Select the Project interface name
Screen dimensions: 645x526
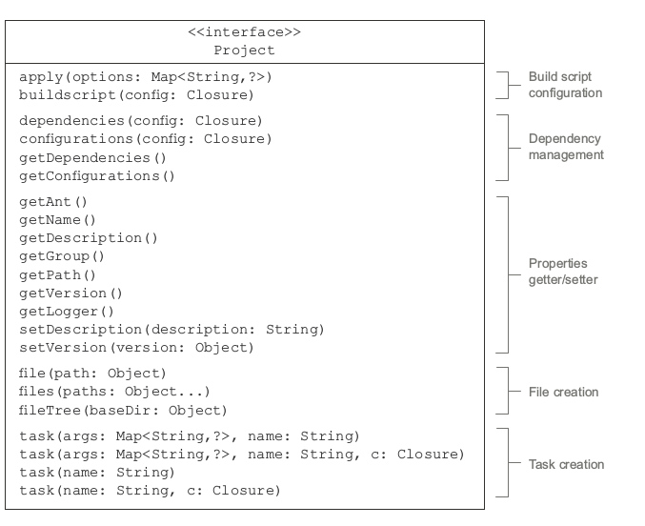(x=245, y=50)
